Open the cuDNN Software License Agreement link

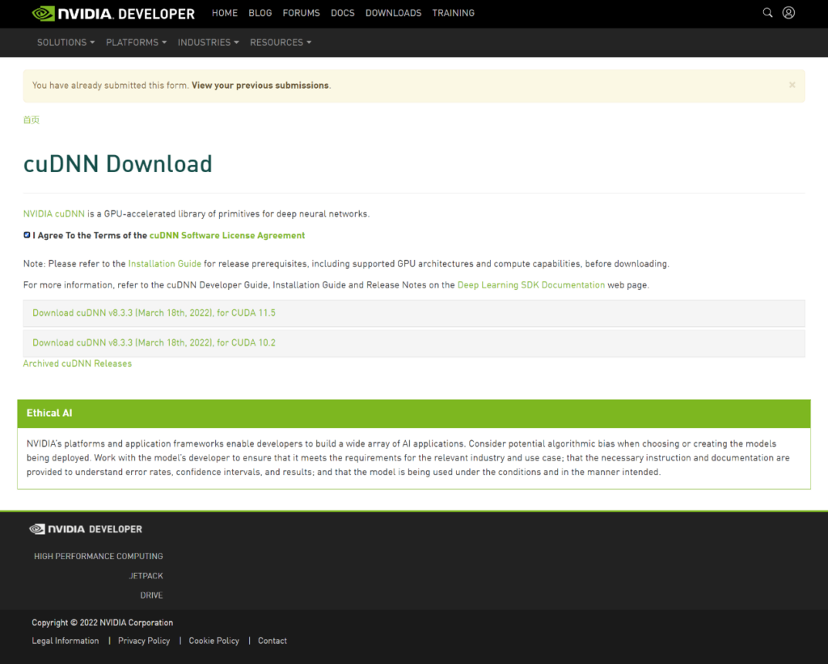point(227,236)
